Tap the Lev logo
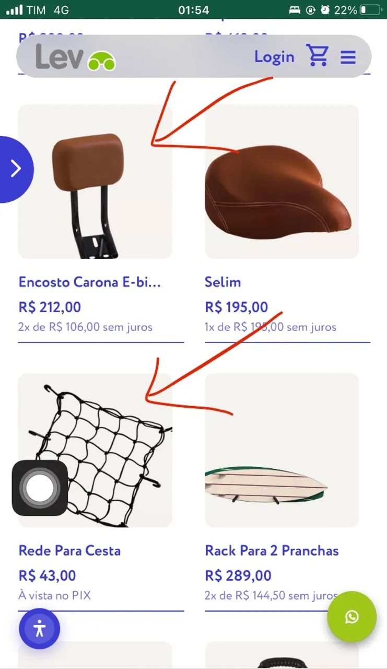 tap(76, 57)
